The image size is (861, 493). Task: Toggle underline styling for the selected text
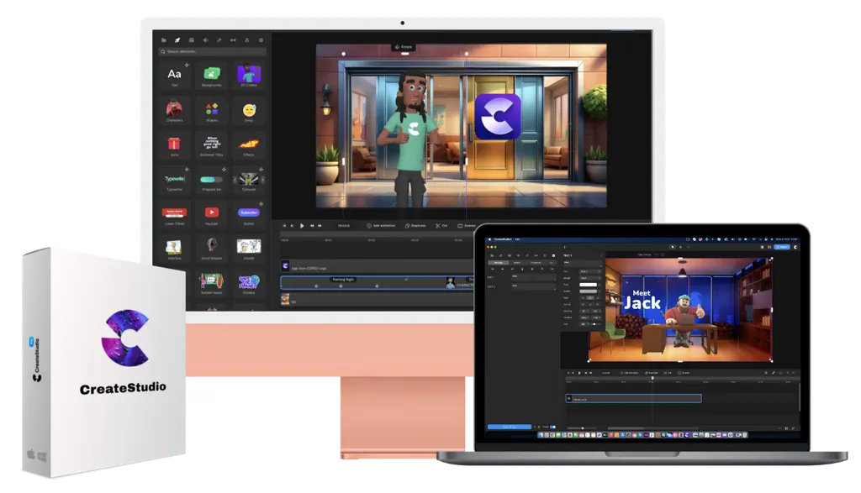coord(597,305)
